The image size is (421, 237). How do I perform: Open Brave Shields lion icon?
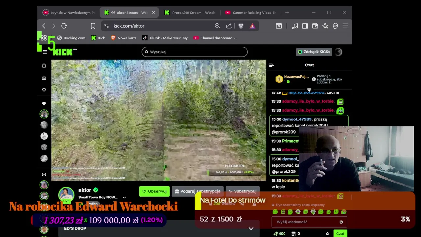pos(241,26)
